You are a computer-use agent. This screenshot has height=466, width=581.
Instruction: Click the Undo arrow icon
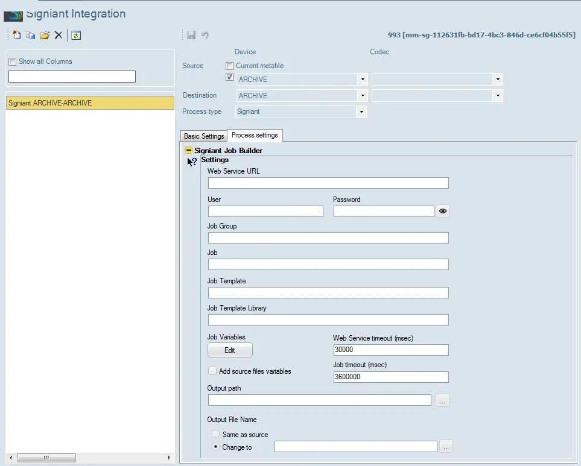click(205, 36)
